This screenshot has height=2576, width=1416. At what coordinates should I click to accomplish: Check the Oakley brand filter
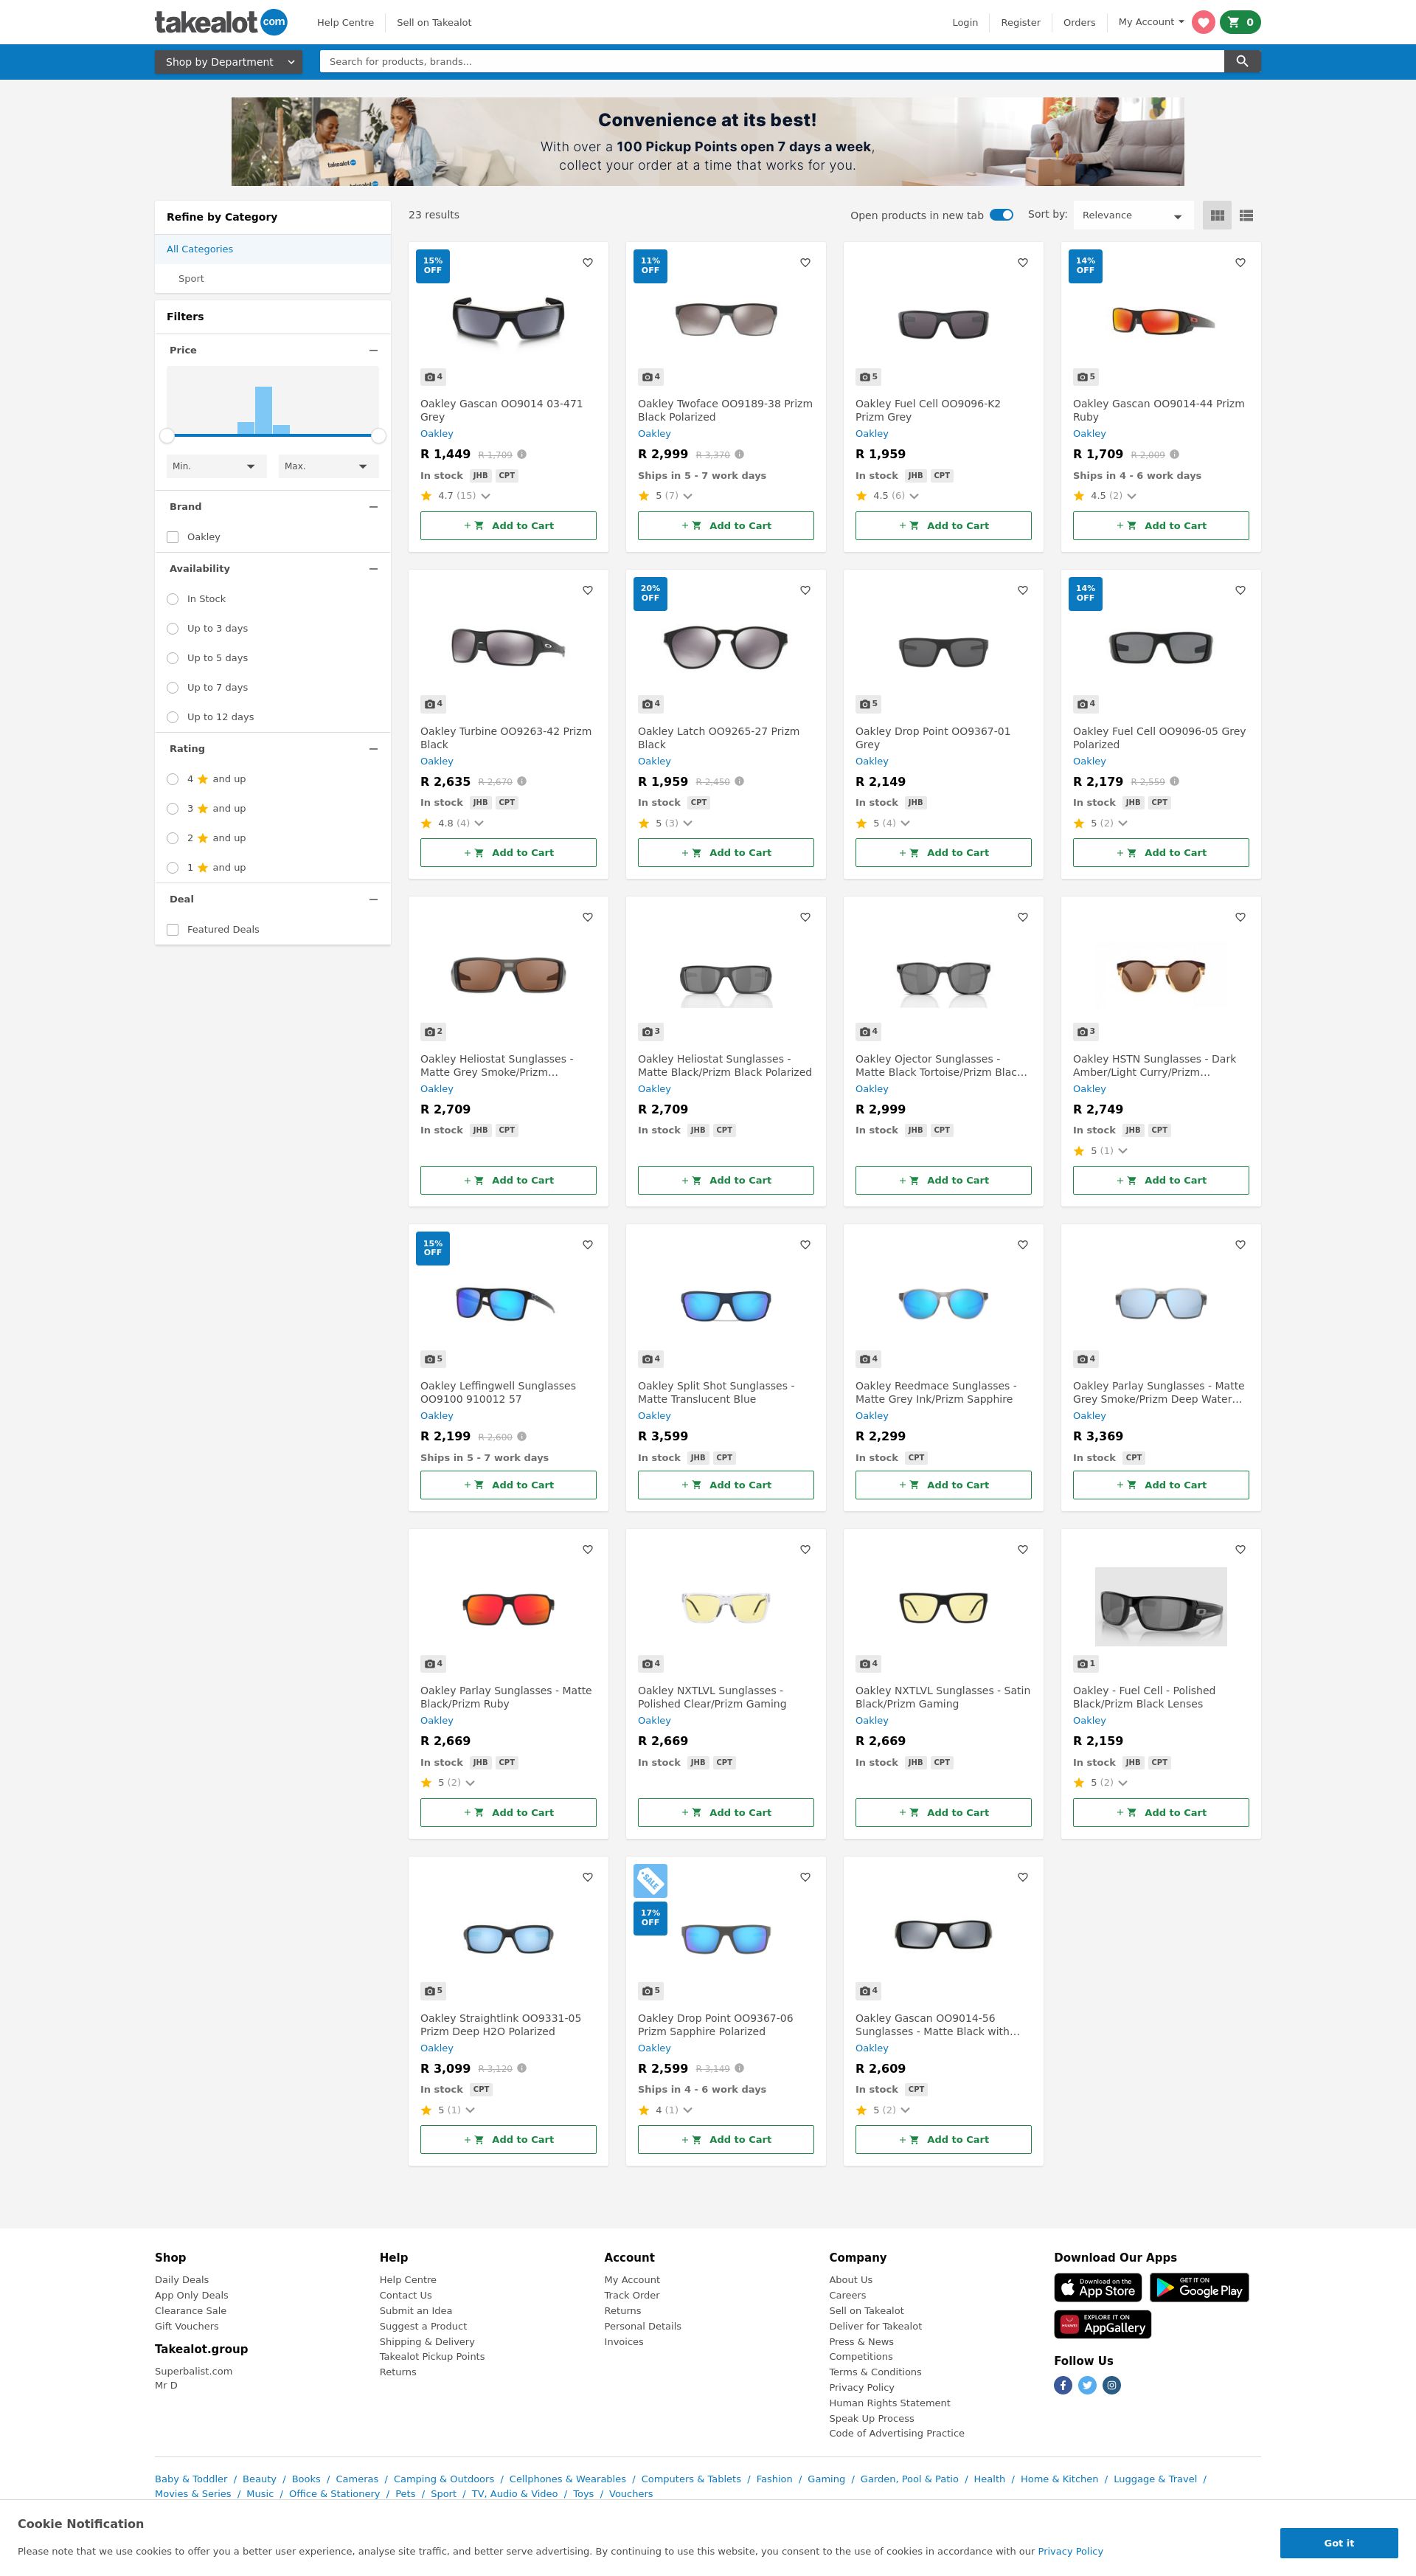173,537
